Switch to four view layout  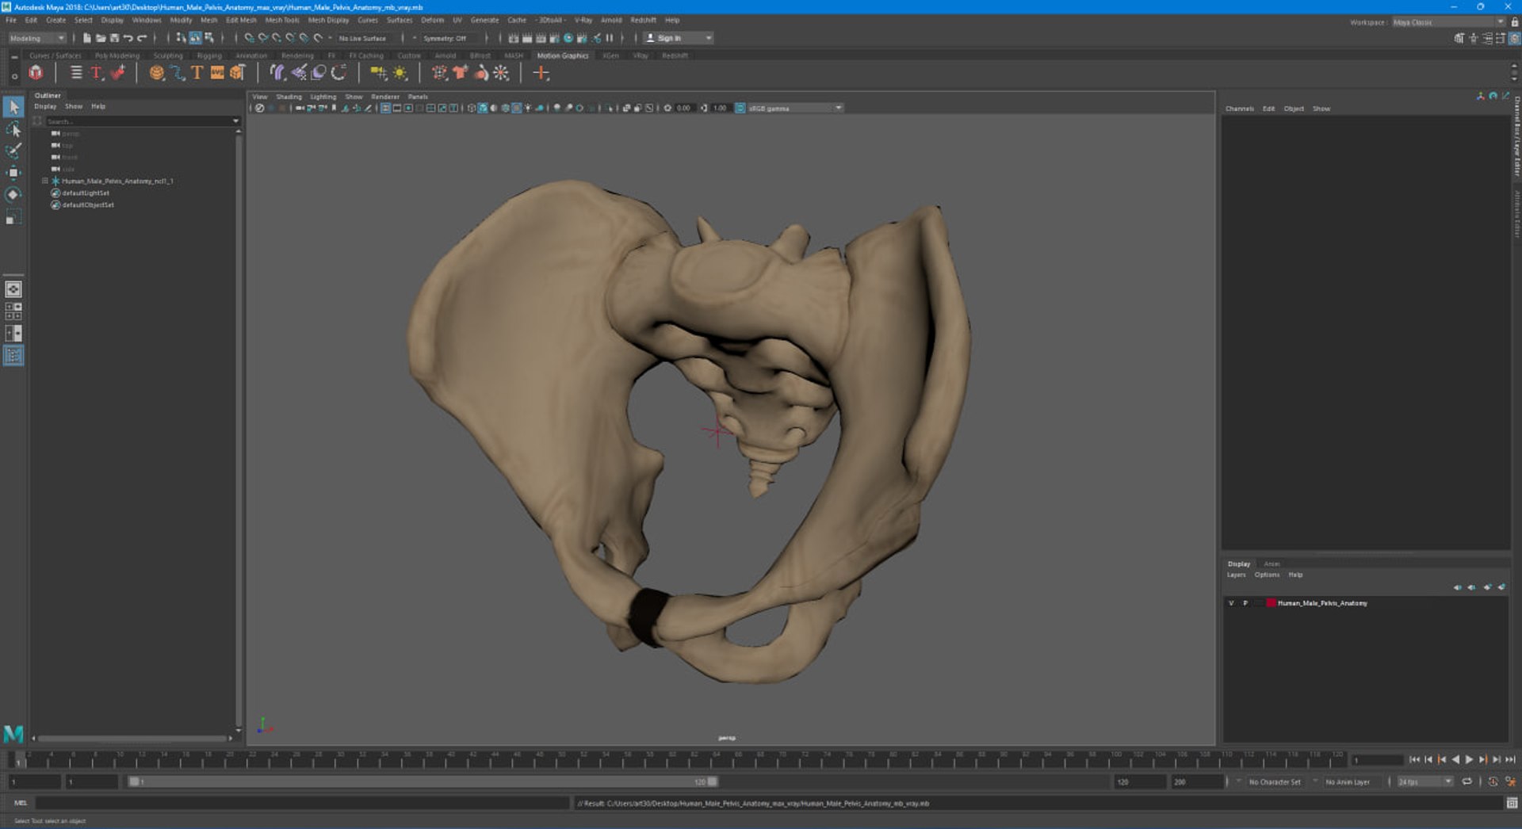pos(13,311)
